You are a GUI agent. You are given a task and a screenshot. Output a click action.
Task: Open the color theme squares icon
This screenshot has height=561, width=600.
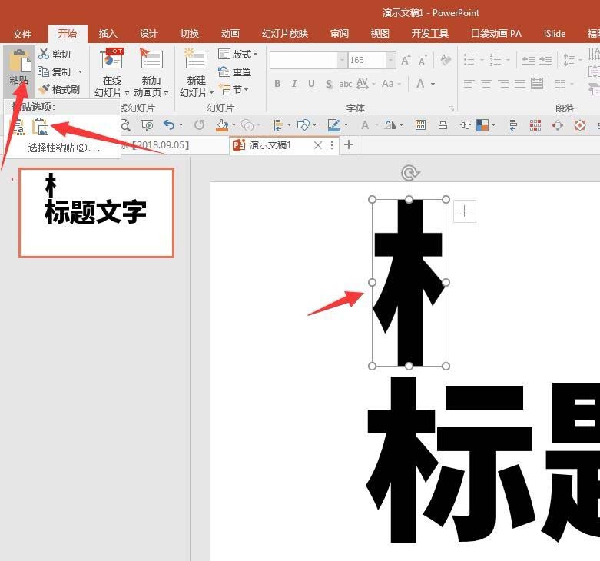click(x=482, y=125)
